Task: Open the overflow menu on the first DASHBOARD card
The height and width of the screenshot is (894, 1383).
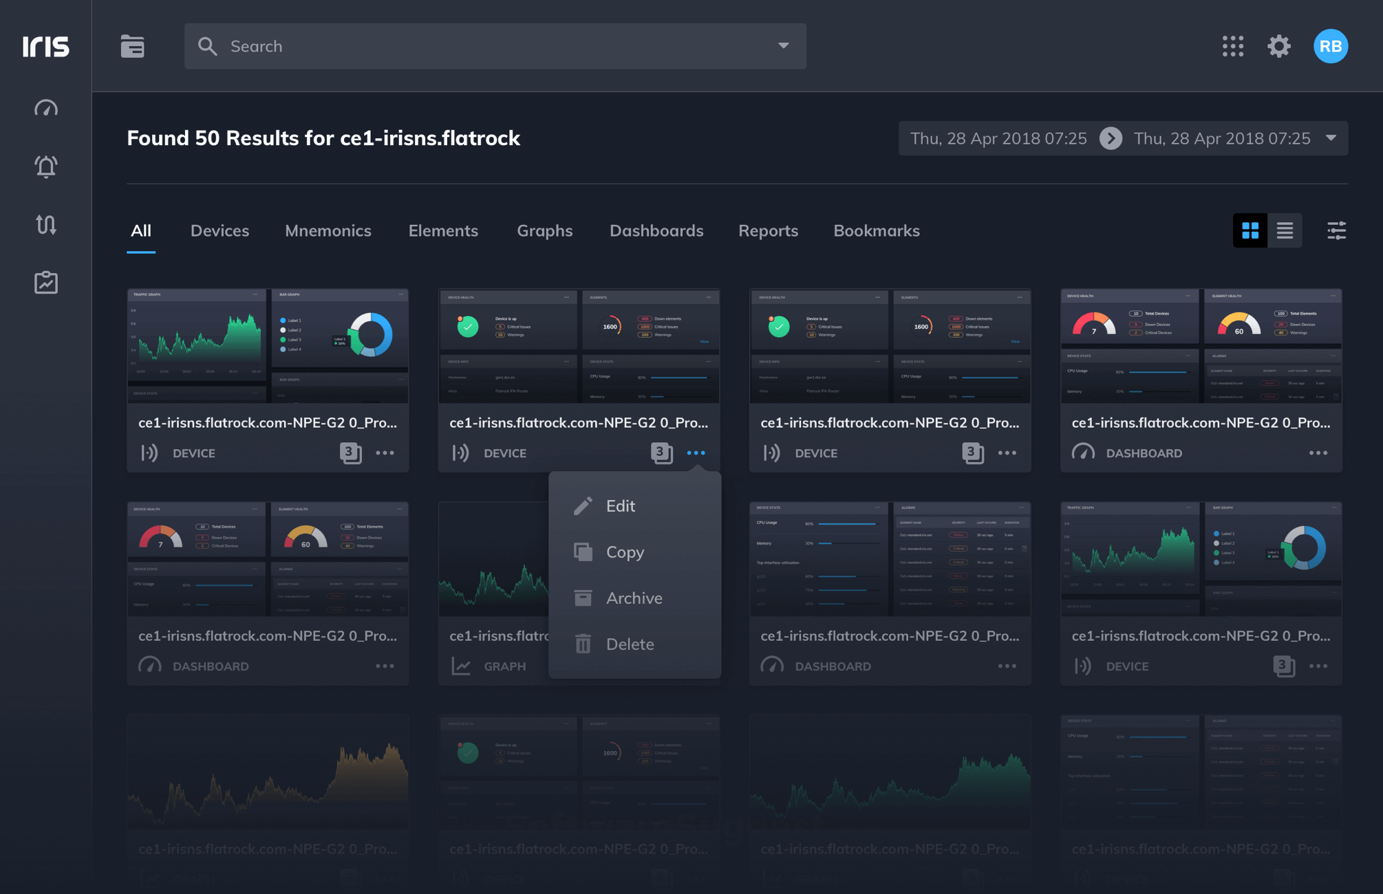Action: [1318, 453]
